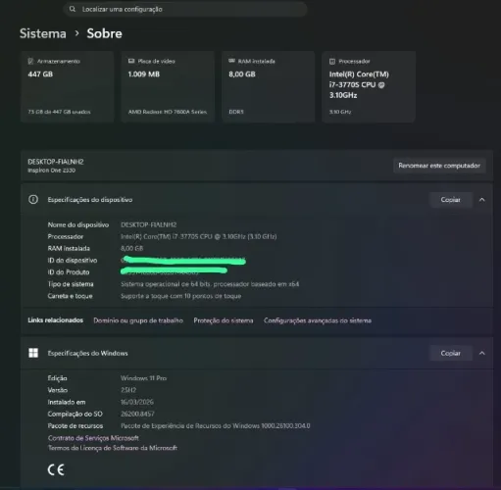This screenshot has width=501, height=490.
Task: Open the Placa de vídeo 1.009 MB card
Action: (x=168, y=86)
